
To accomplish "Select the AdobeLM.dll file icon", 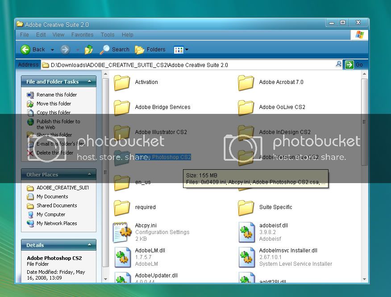I will (x=121, y=257).
